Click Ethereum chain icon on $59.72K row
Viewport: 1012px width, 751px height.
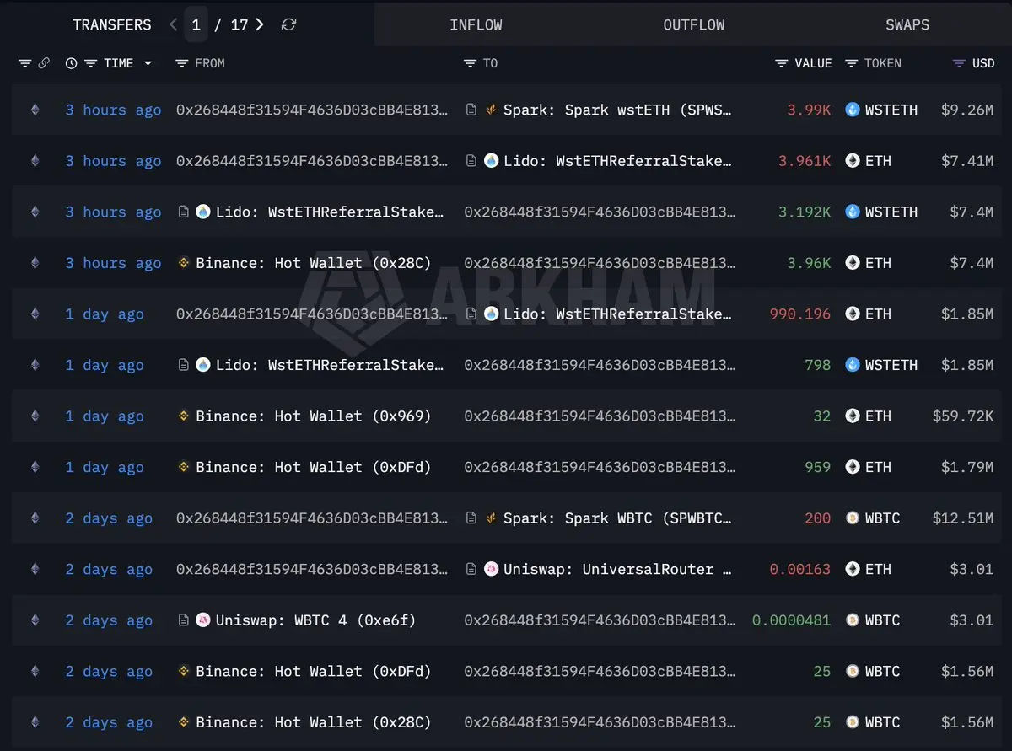pos(35,416)
